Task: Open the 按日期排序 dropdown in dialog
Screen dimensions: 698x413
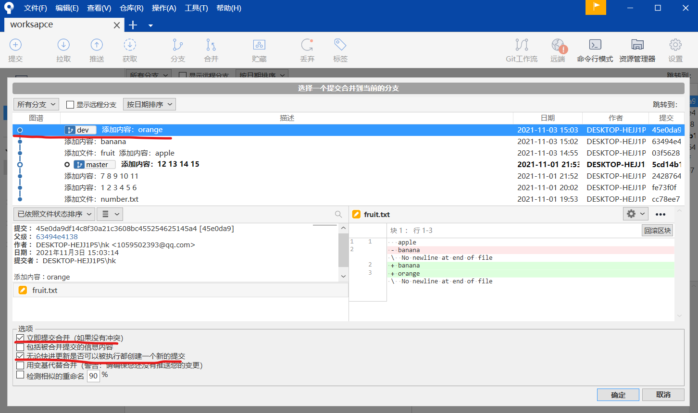Action: click(x=149, y=104)
